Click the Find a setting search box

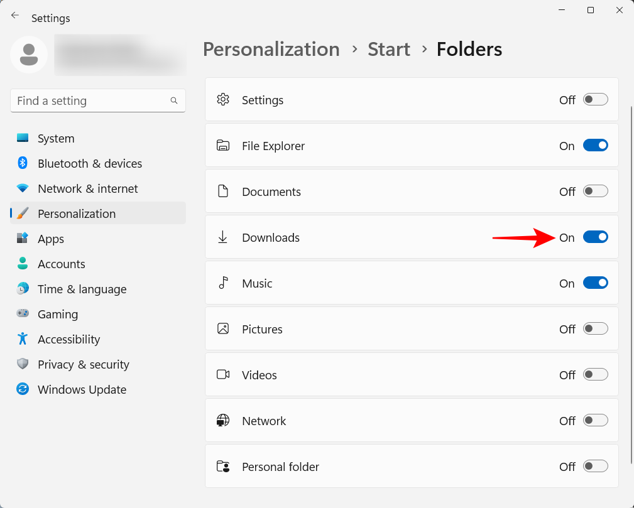pos(97,100)
